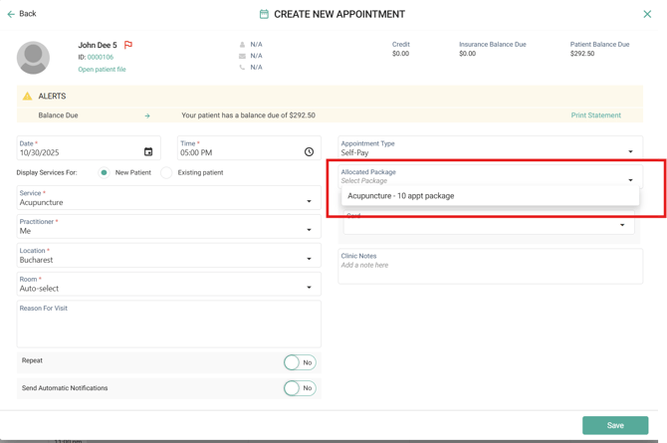Screen dimensions: 667x443
Task: Click the Balance Due arrow icon
Action: [147, 115]
